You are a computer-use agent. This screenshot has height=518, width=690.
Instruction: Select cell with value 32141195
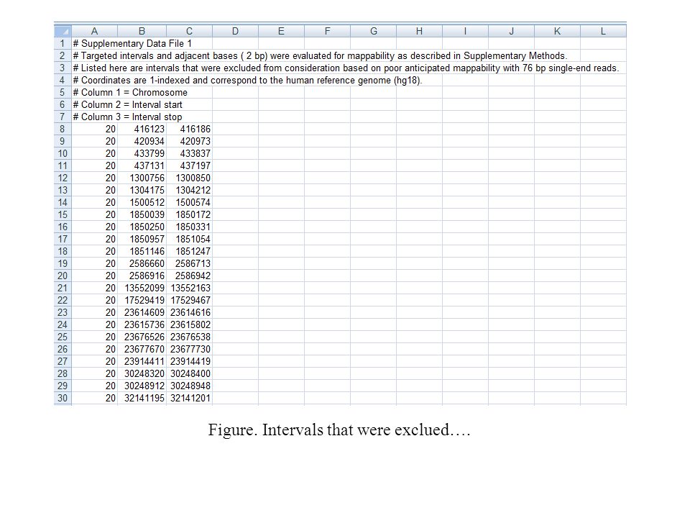tap(142, 398)
